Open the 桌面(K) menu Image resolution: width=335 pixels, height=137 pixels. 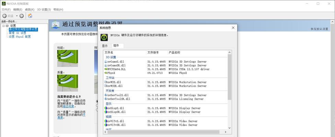(x=30, y=10)
